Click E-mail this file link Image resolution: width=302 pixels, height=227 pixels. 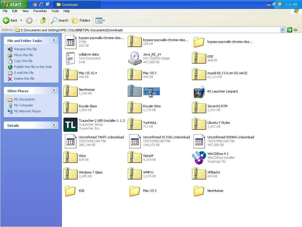click(24, 73)
